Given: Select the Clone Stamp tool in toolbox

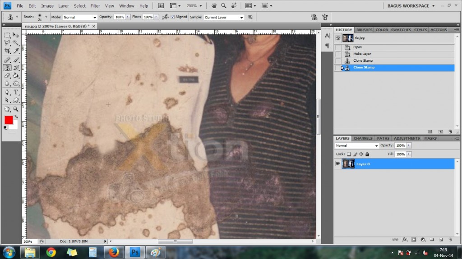Looking at the screenshot, I should [7, 68].
